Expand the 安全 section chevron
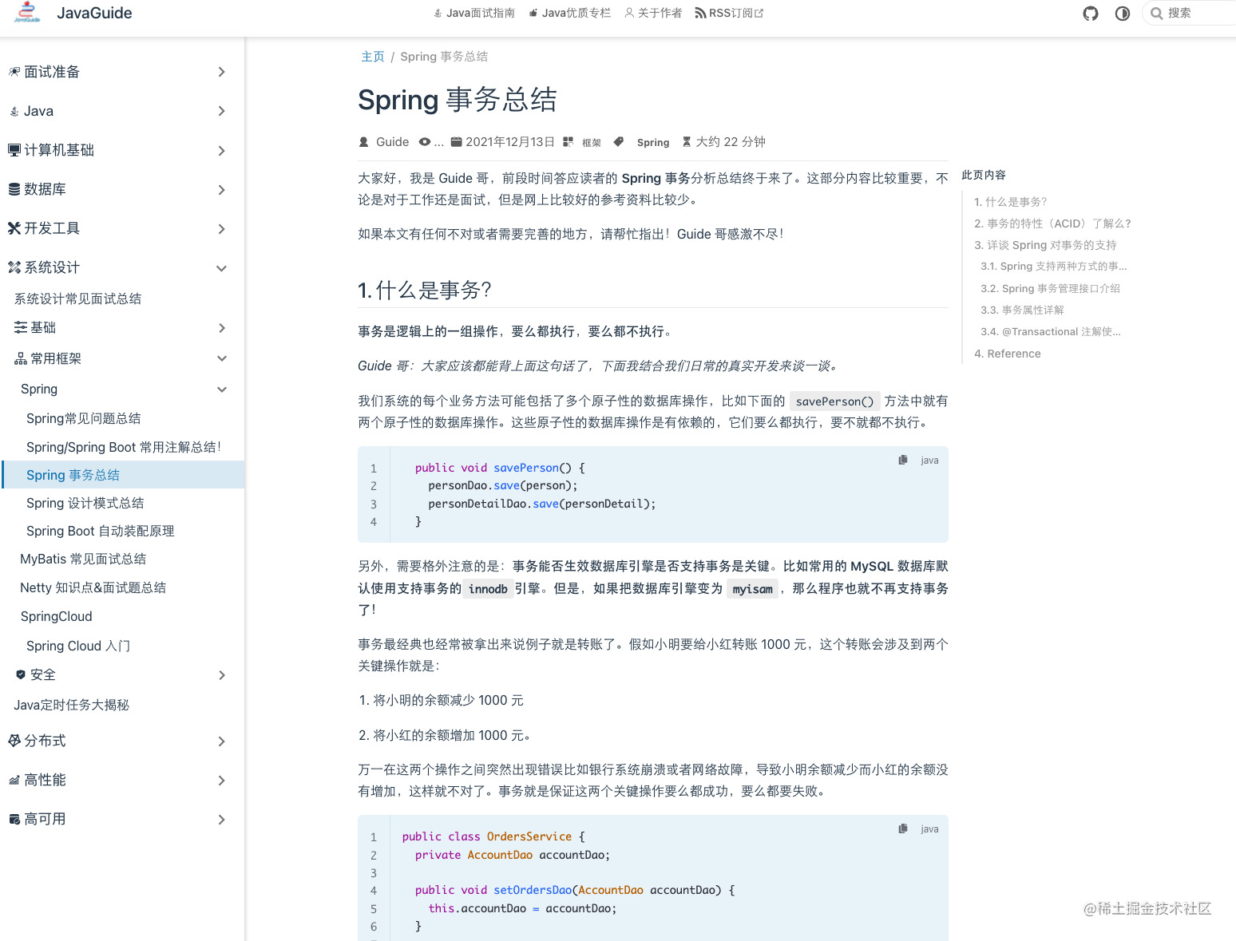Screen dimensions: 1236x941 (222, 675)
